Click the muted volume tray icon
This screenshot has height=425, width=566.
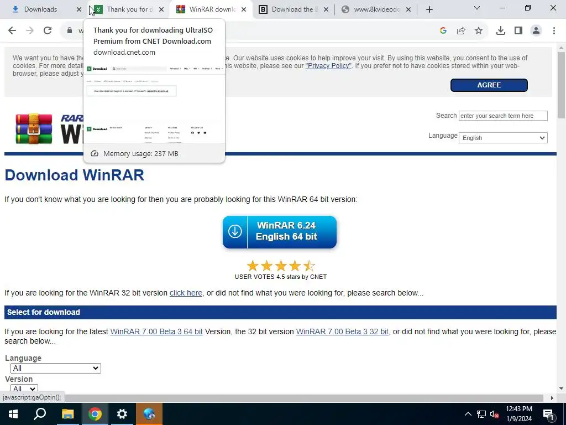495,414
